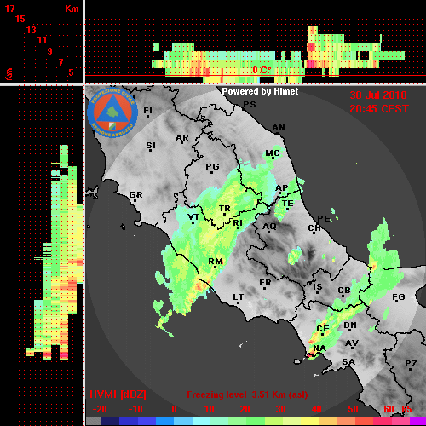Screen dimensions: 426x426
Task: Click the TR city marker
Action: tap(224, 214)
